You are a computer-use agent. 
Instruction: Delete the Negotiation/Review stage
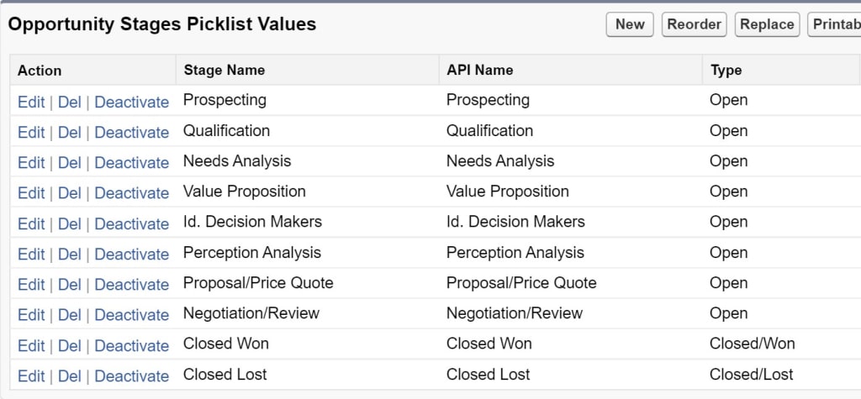[70, 314]
